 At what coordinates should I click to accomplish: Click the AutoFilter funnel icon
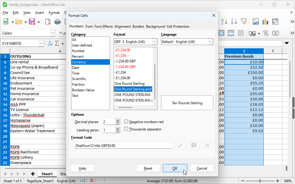244,21
